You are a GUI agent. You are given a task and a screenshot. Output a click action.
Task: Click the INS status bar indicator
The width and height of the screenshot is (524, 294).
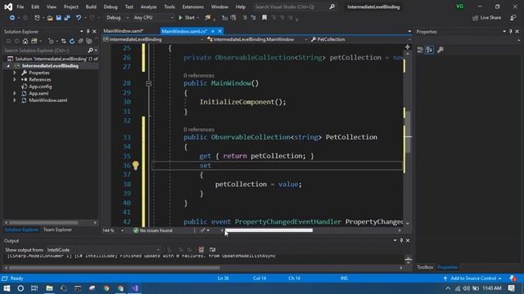[344, 278]
